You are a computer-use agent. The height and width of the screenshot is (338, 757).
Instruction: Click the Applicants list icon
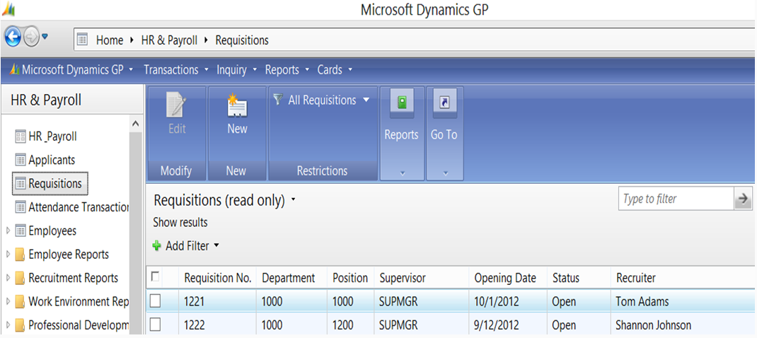(21, 160)
